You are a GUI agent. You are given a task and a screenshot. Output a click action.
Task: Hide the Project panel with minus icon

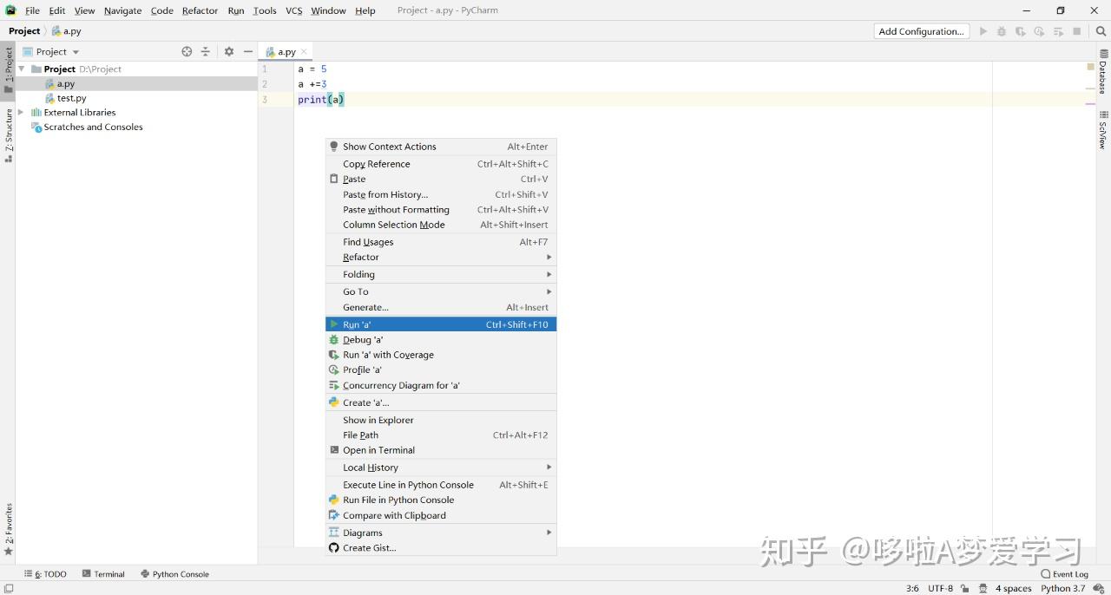click(248, 52)
